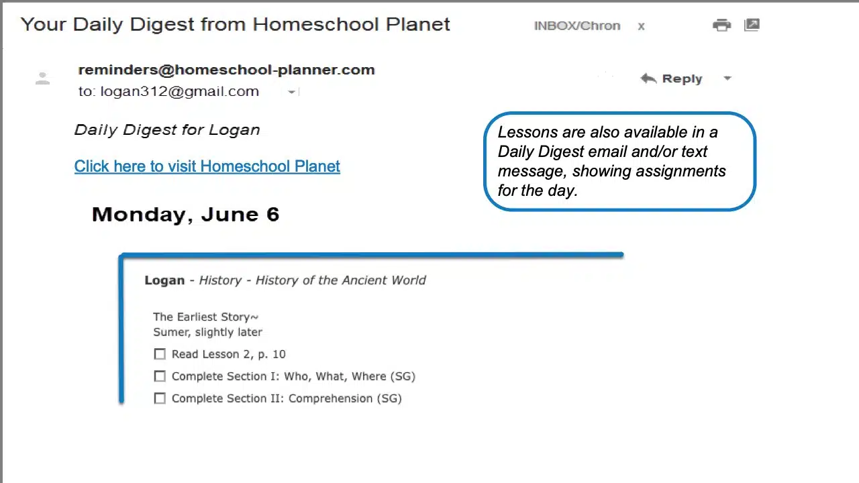The image size is (859, 483).
Task: Select the Monday, June 6 date heading
Action: point(185,215)
